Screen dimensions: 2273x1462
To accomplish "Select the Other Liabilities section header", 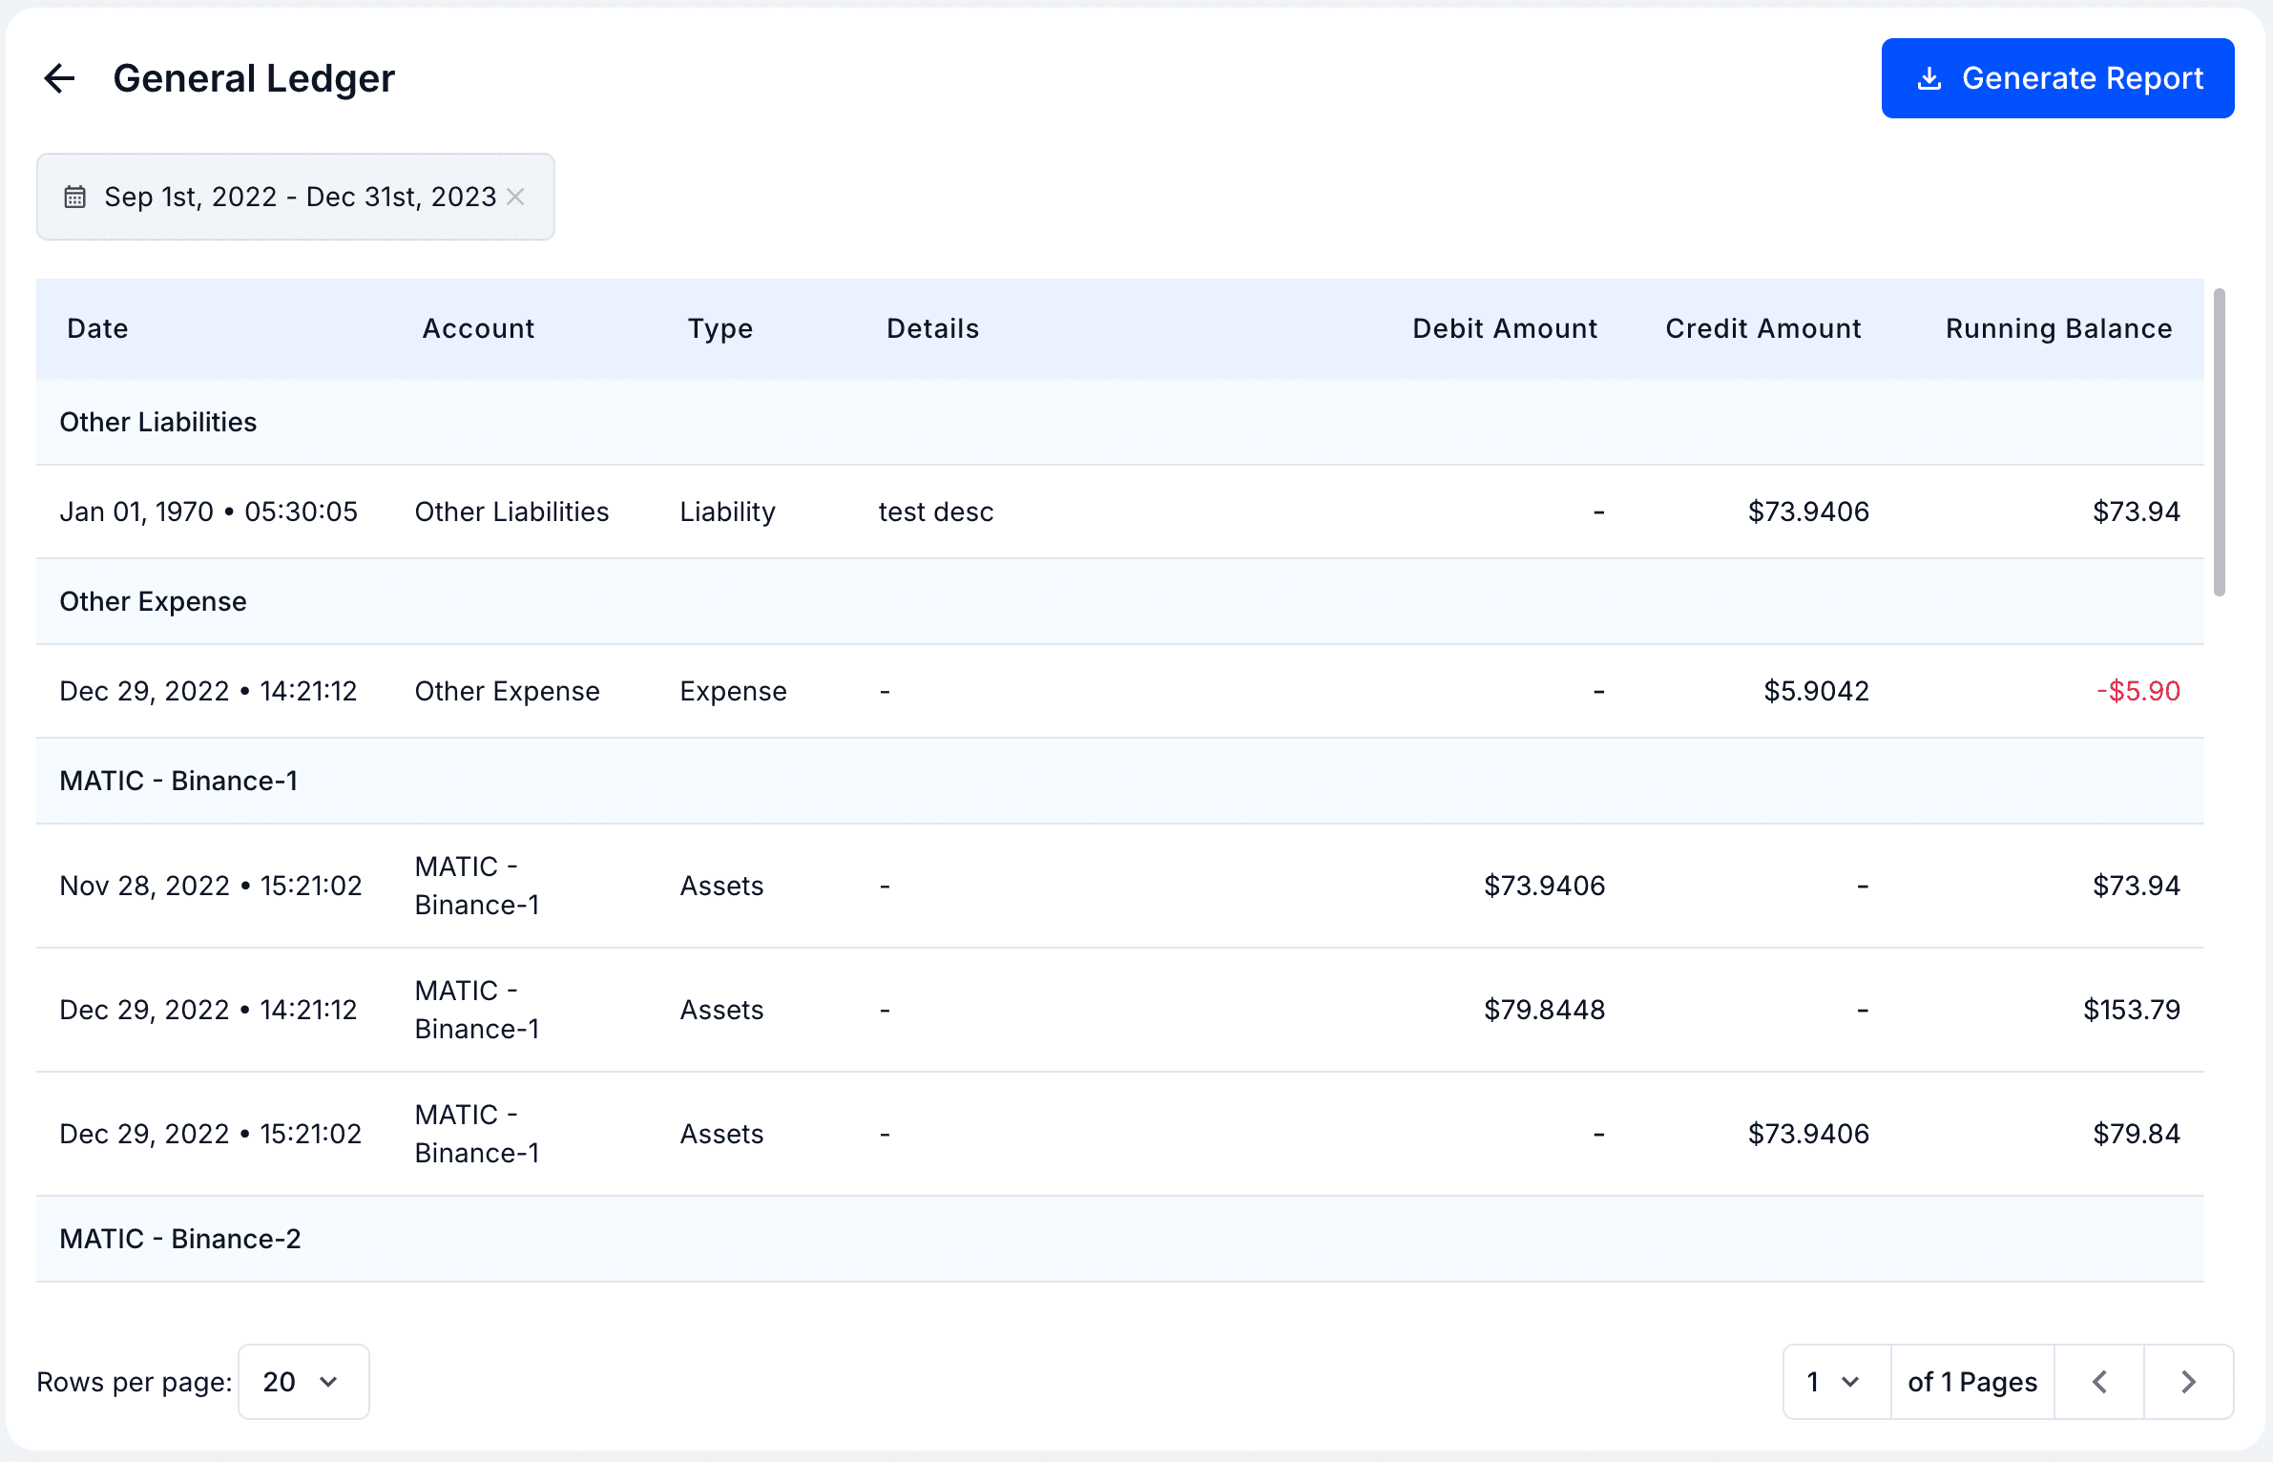I will (x=158, y=422).
